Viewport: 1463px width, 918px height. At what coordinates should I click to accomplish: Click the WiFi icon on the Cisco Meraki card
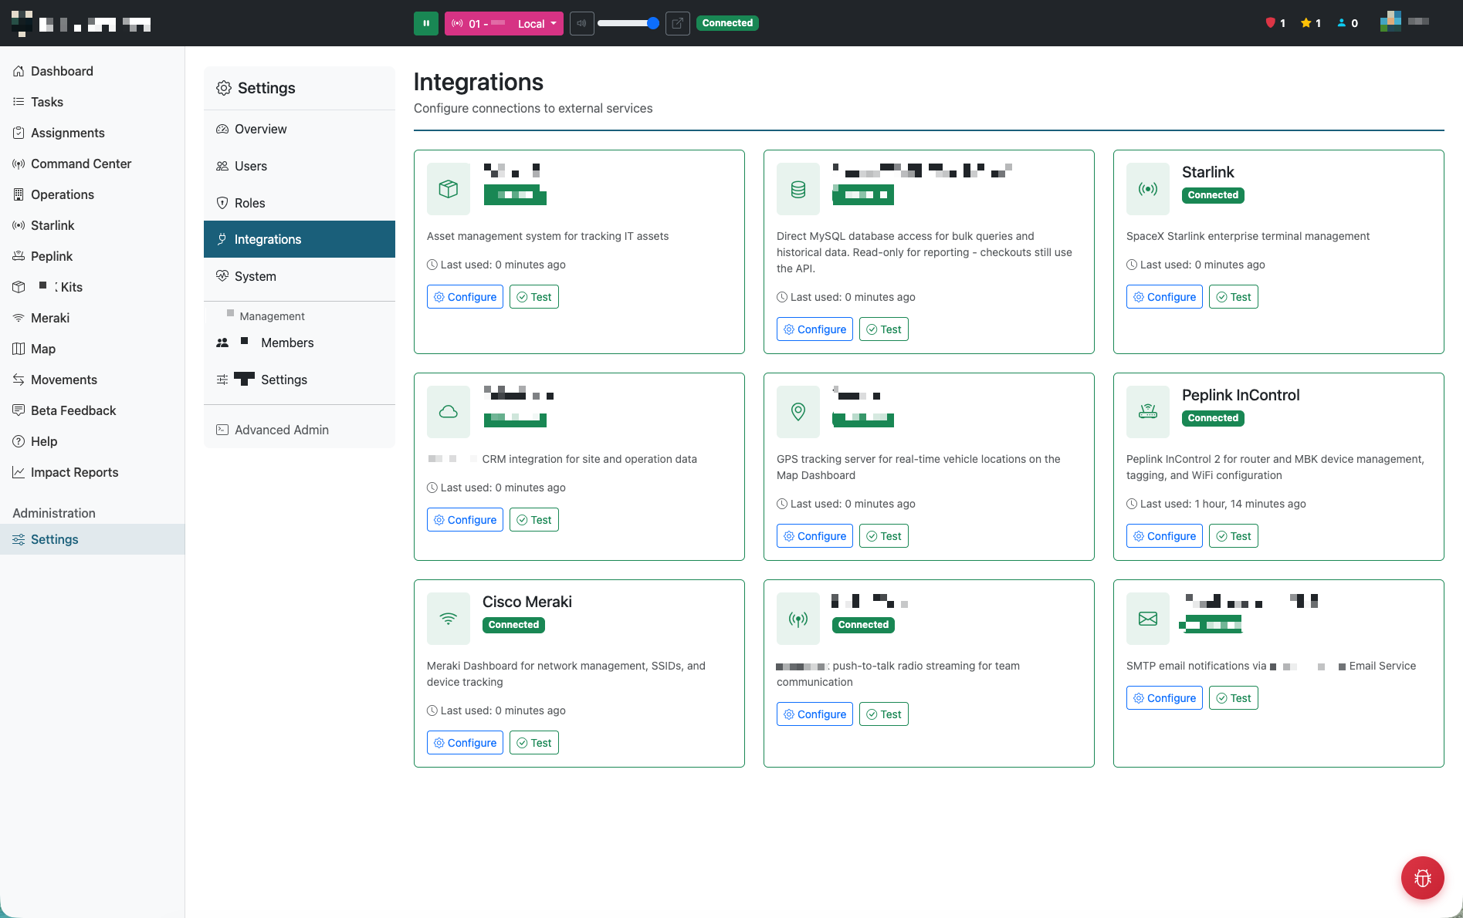[448, 618]
